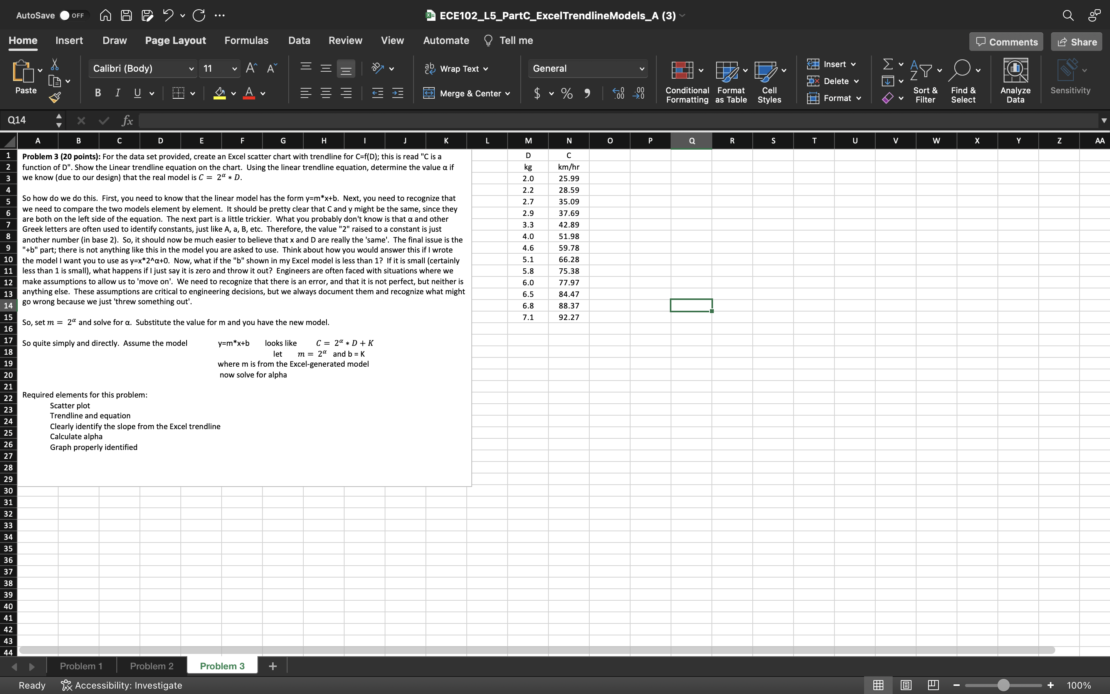Switch to the Problem 2 sheet tab
This screenshot has width=1110, height=694.
[152, 665]
